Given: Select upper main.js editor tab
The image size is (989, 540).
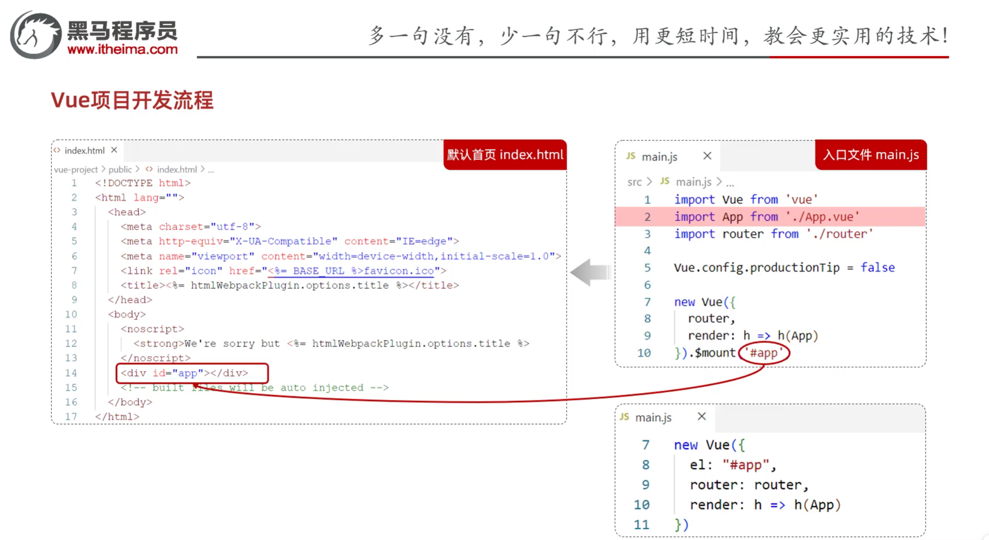Looking at the screenshot, I should coord(659,157).
